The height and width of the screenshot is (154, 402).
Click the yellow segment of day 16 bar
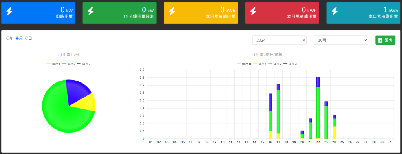tap(270, 135)
